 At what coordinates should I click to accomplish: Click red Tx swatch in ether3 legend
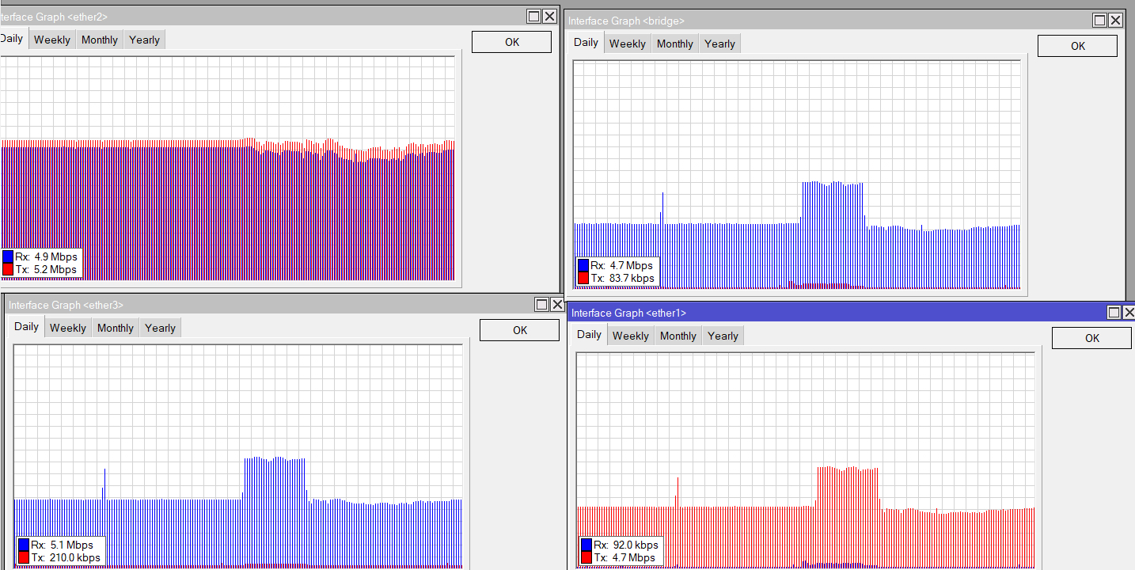[23, 557]
